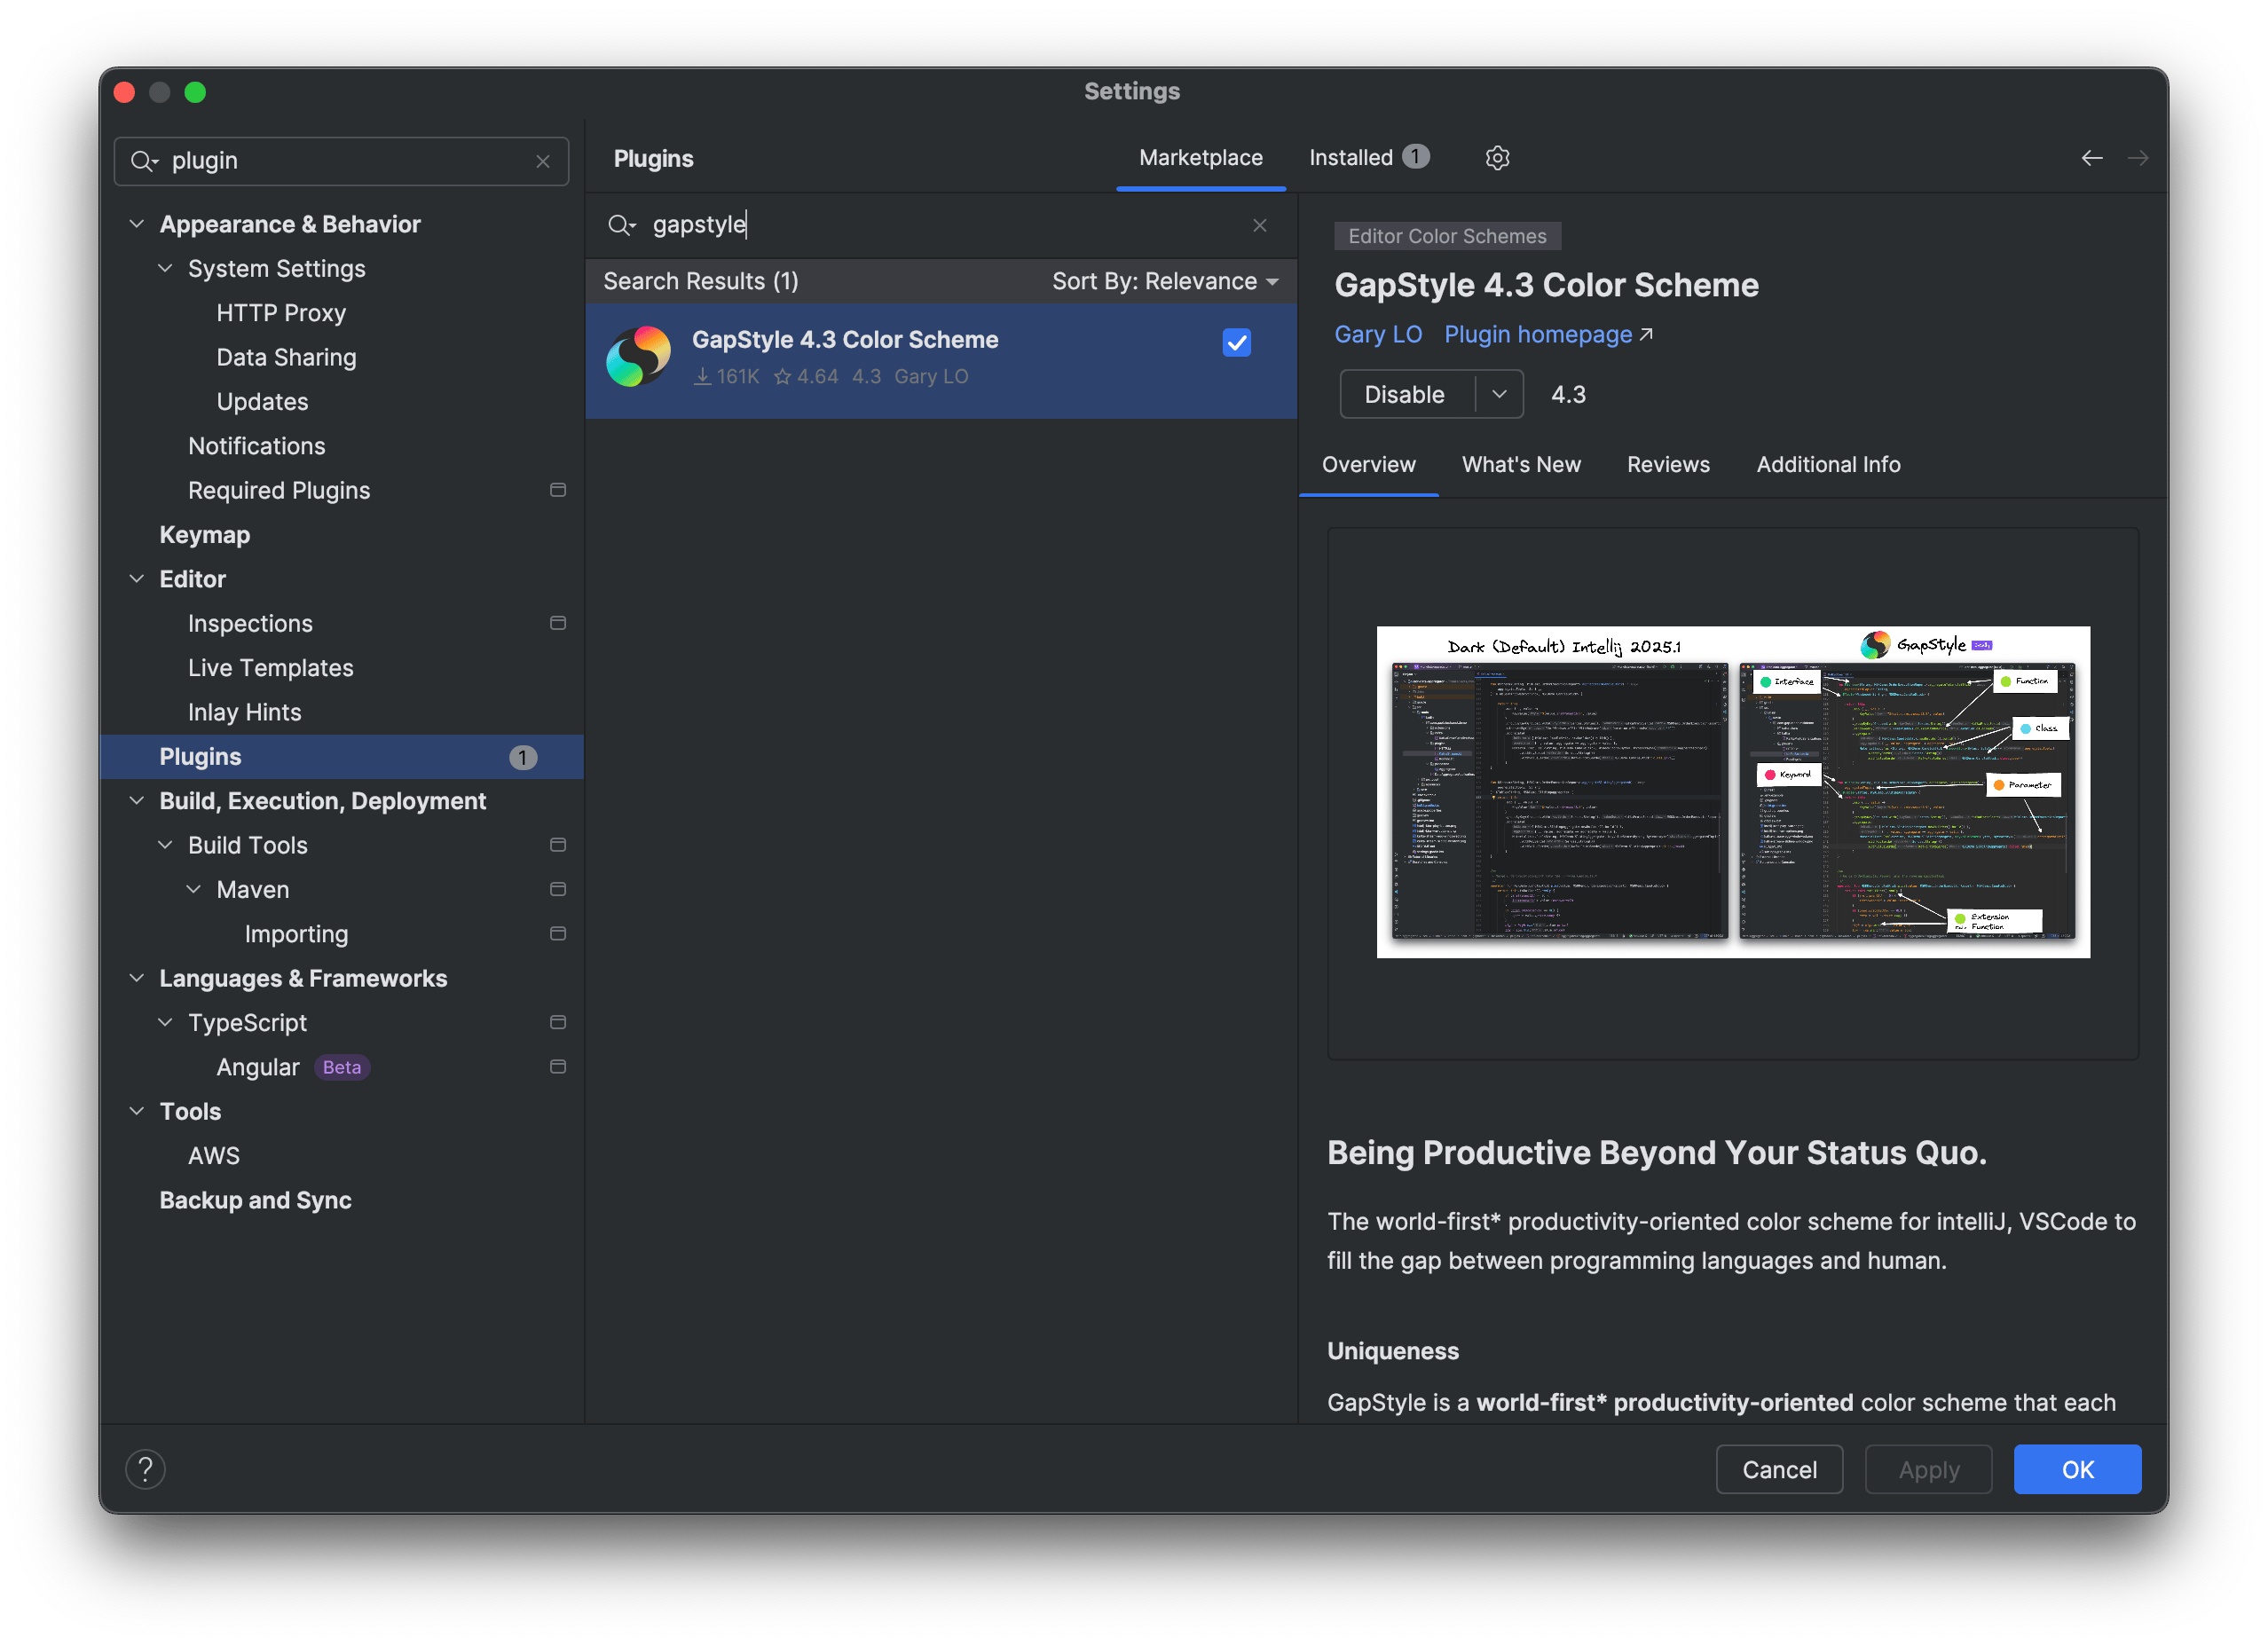
Task: Click the Editor Color Schemes tag
Action: click(1447, 236)
